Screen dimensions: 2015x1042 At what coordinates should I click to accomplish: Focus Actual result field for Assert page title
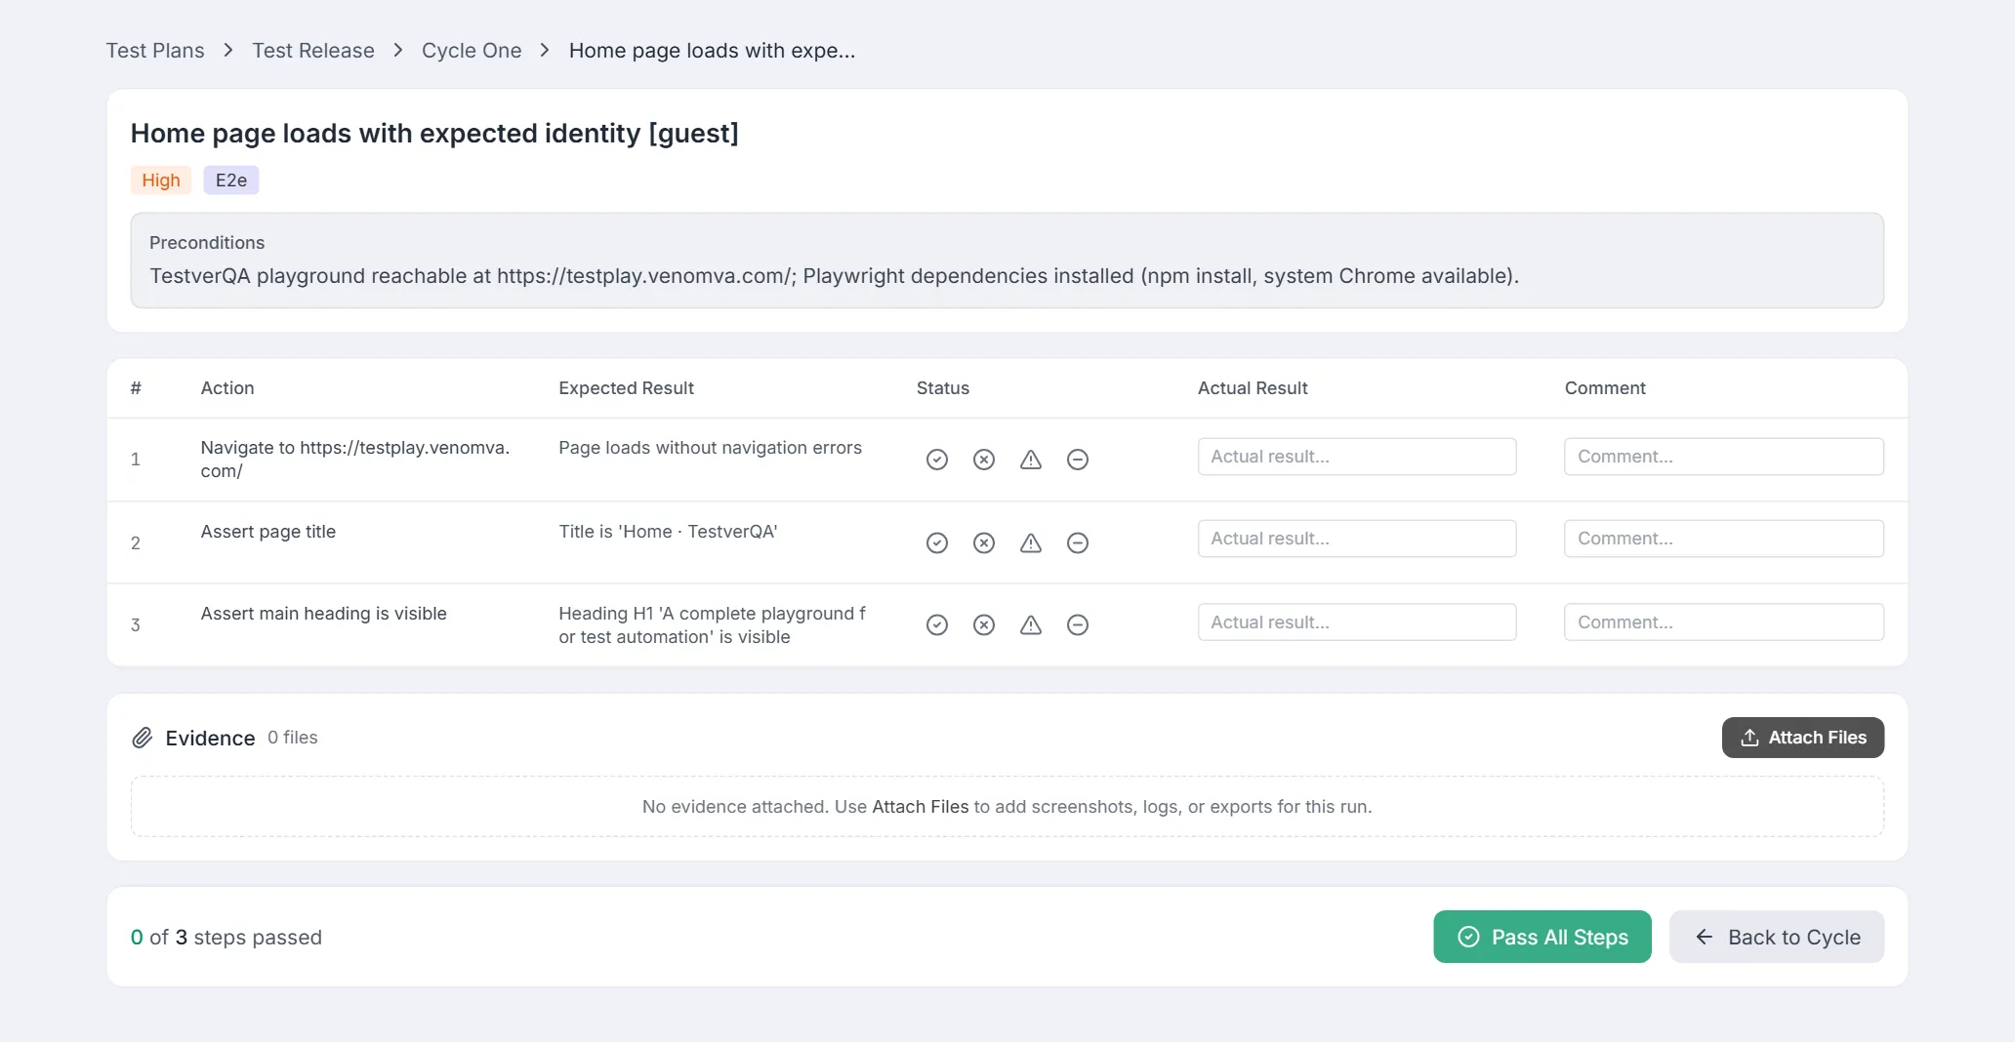[x=1357, y=539]
